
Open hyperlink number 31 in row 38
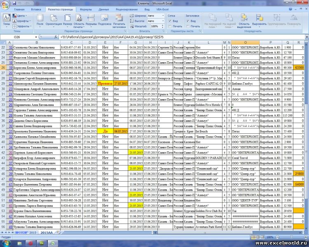click(x=10, y=131)
